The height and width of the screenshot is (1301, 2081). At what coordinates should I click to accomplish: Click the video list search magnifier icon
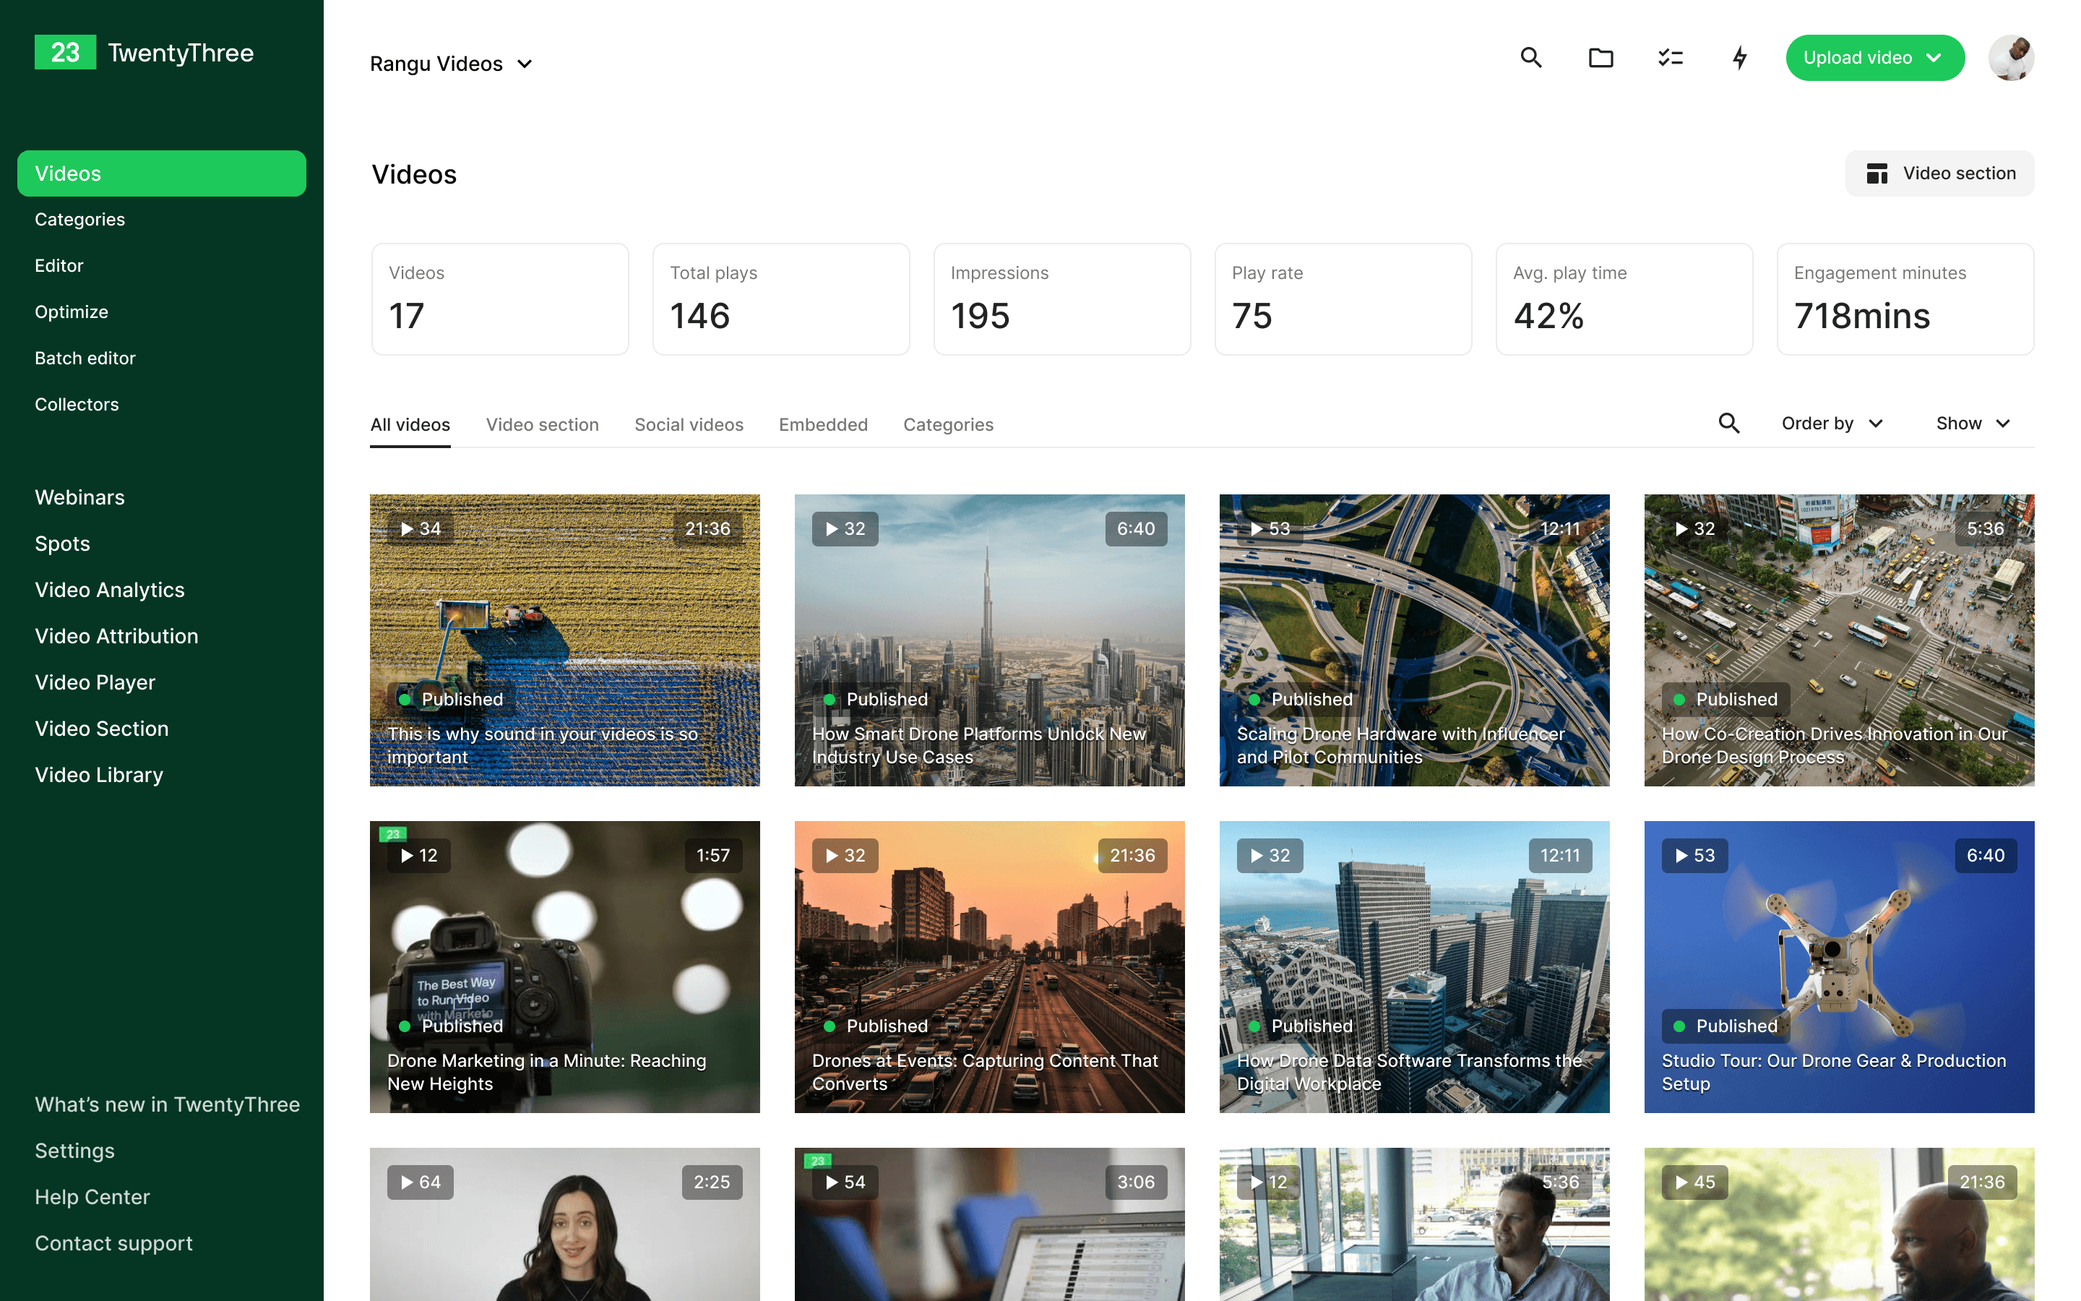coord(1728,424)
